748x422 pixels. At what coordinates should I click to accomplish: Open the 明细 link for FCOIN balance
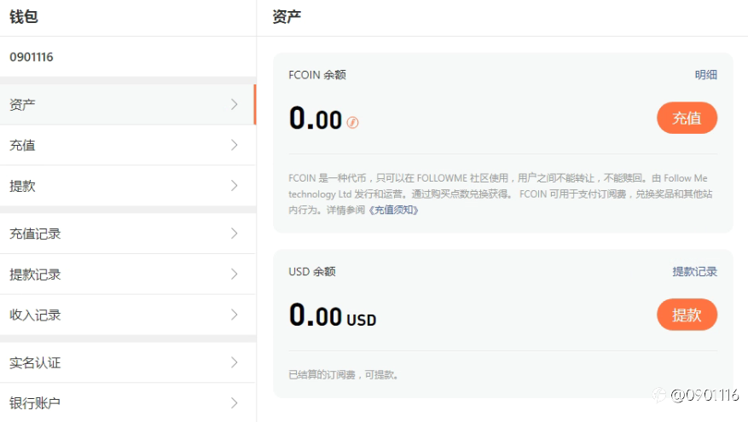pyautogui.click(x=706, y=75)
